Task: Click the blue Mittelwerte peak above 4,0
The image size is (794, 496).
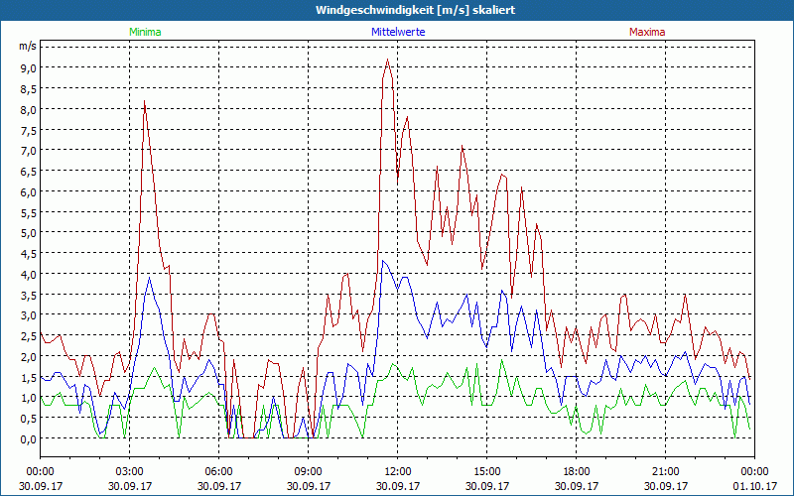Action: (383, 261)
